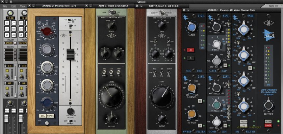Open the Edit menu
The height and width of the screenshot is (134, 283).
pyautogui.click(x=13, y=6)
